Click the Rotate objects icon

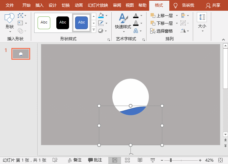tap(183, 31)
